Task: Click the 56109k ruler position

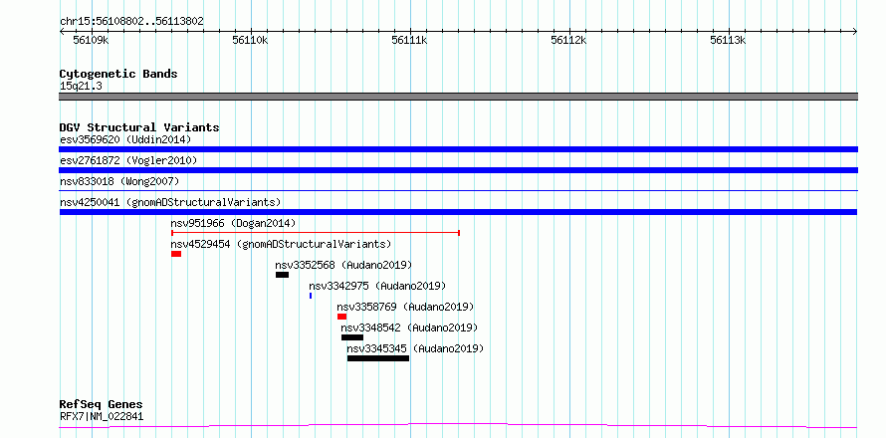Action: [91, 41]
